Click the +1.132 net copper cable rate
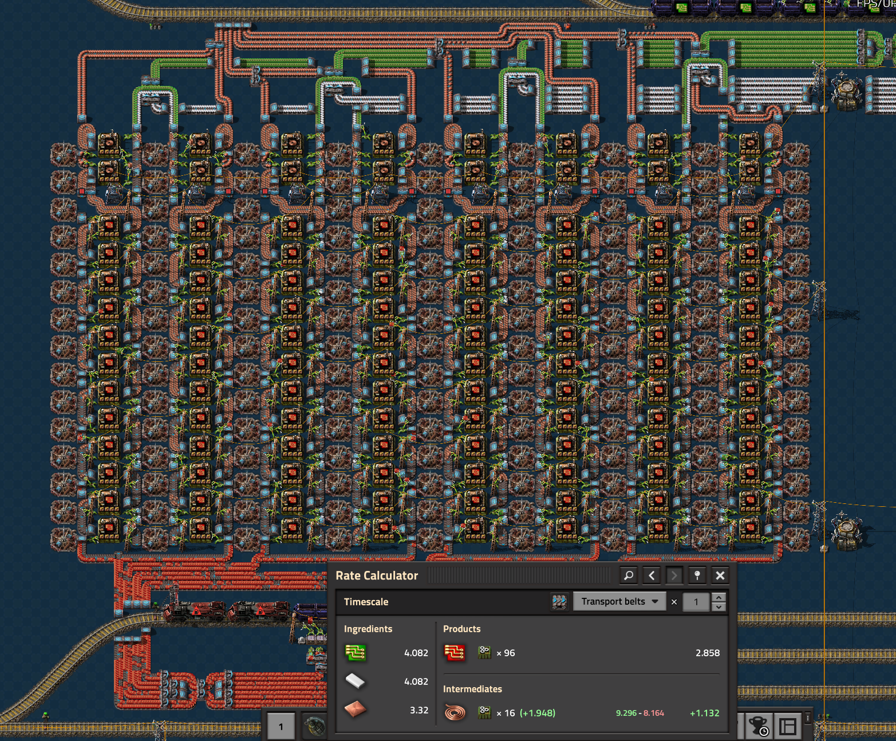 (705, 713)
